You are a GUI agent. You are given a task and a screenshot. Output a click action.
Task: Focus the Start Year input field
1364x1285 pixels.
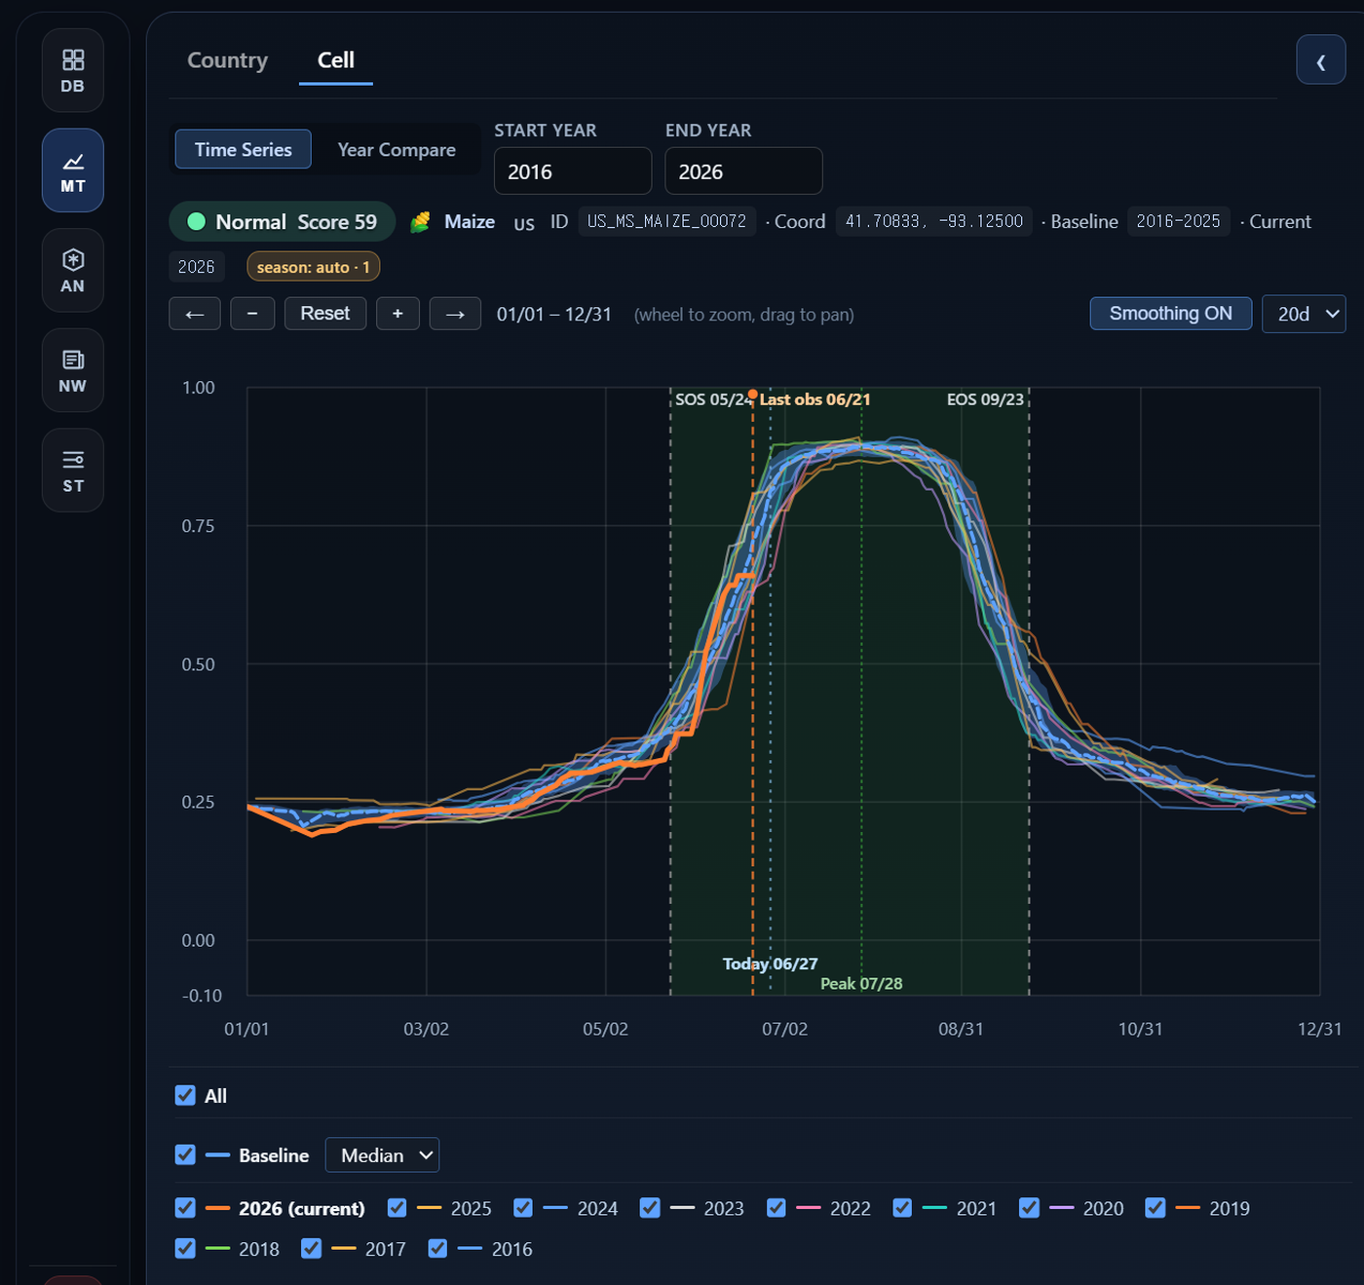[x=573, y=171]
